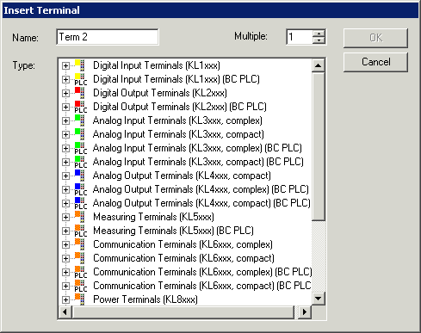Increase the Multiple count with up arrow
This screenshot has height=333, width=421.
coord(319,34)
